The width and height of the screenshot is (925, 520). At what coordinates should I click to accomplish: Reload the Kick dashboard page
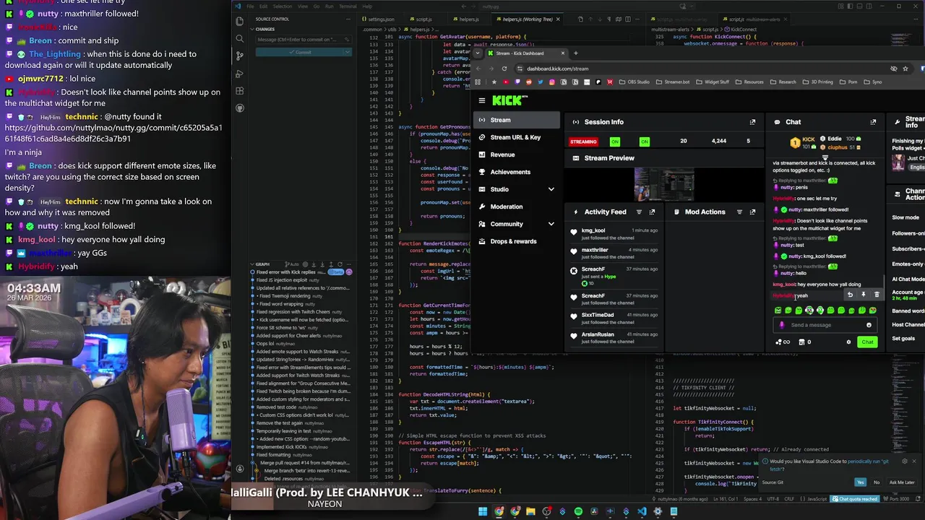tap(504, 69)
